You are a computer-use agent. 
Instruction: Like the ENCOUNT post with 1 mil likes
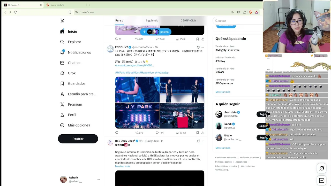[160, 133]
